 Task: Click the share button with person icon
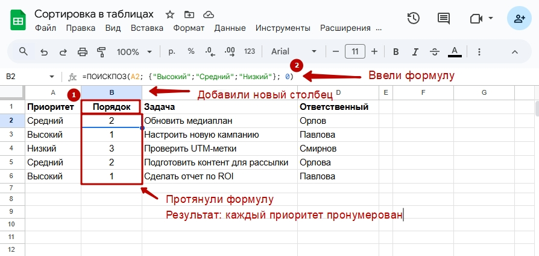[519, 19]
